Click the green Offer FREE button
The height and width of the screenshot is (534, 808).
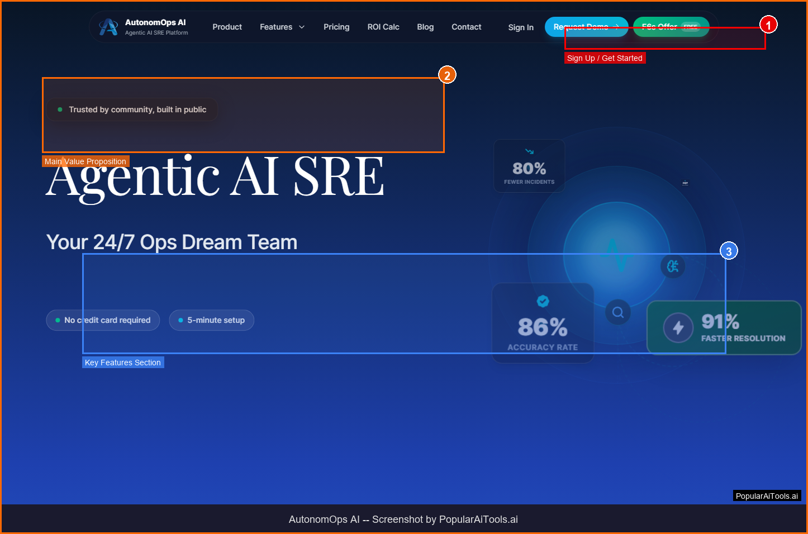pos(671,26)
